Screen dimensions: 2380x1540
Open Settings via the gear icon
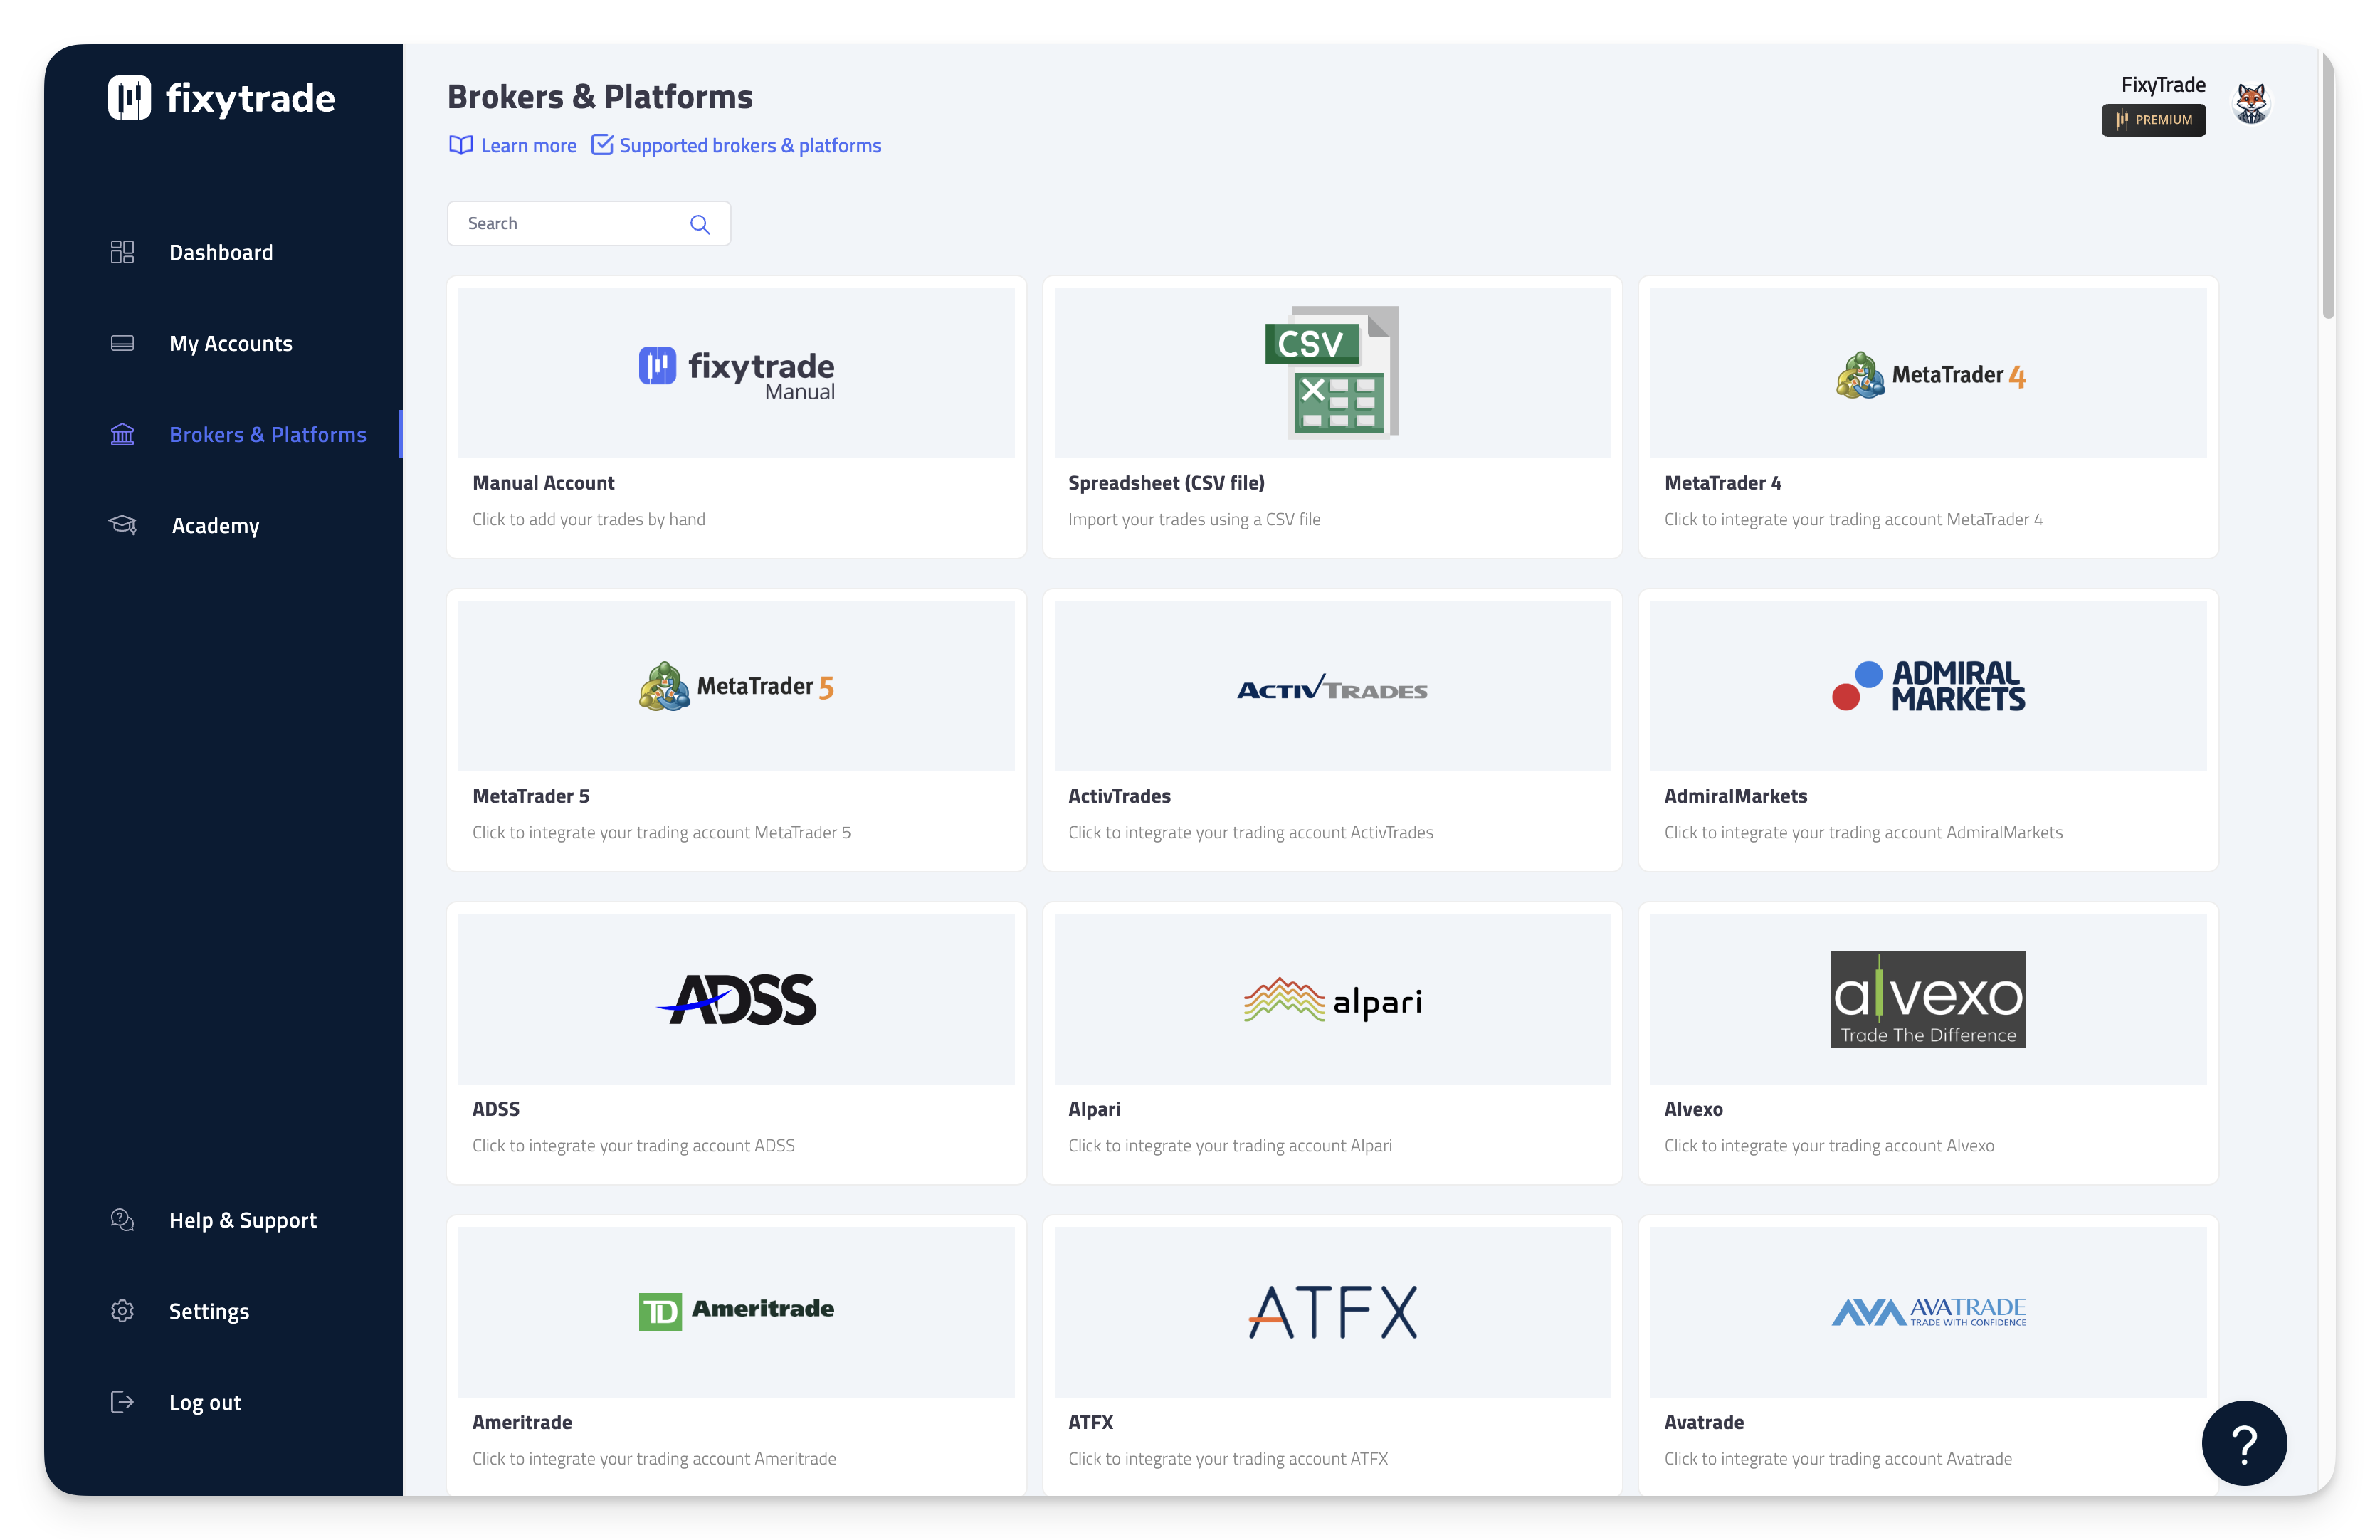pyautogui.click(x=122, y=1311)
